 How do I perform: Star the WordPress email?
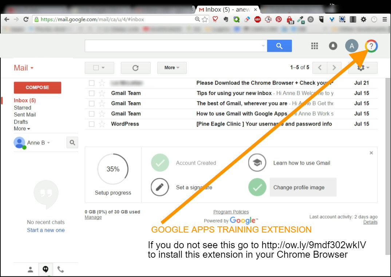(102, 124)
